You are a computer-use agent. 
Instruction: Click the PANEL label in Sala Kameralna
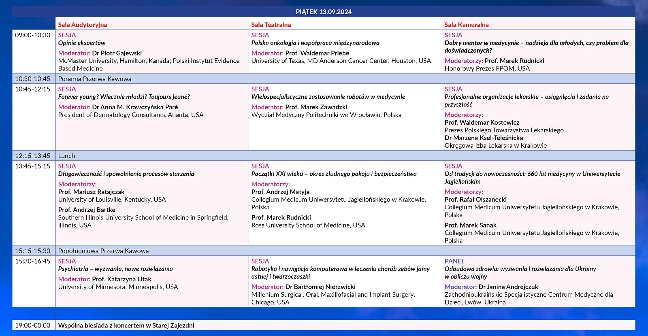pos(454,262)
